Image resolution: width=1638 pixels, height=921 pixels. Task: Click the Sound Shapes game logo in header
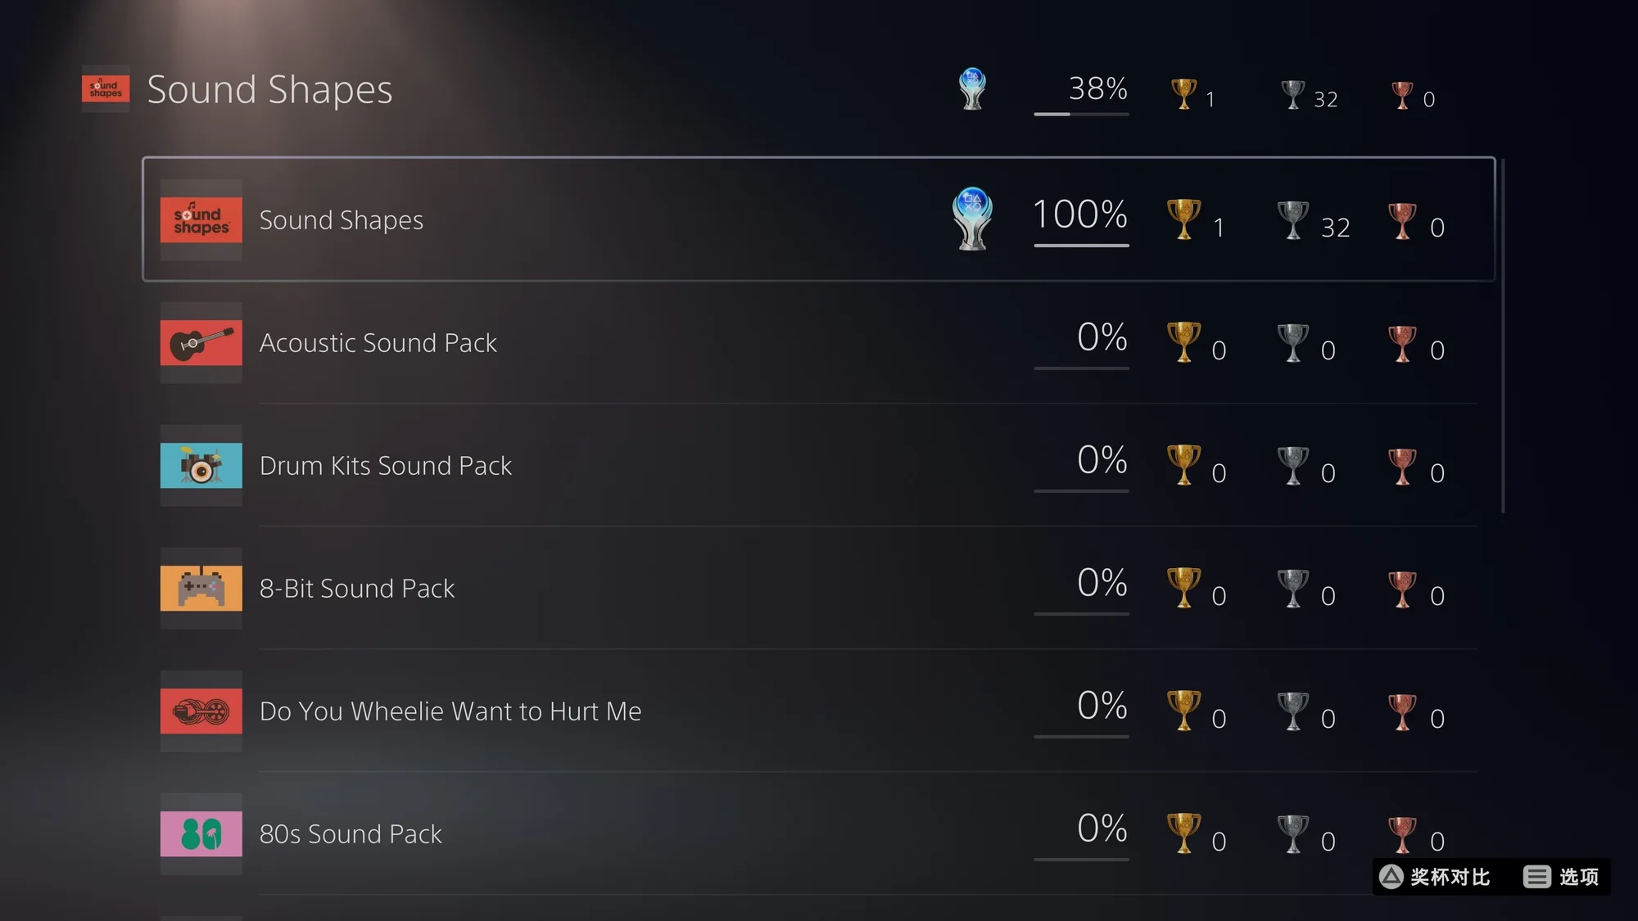coord(106,88)
